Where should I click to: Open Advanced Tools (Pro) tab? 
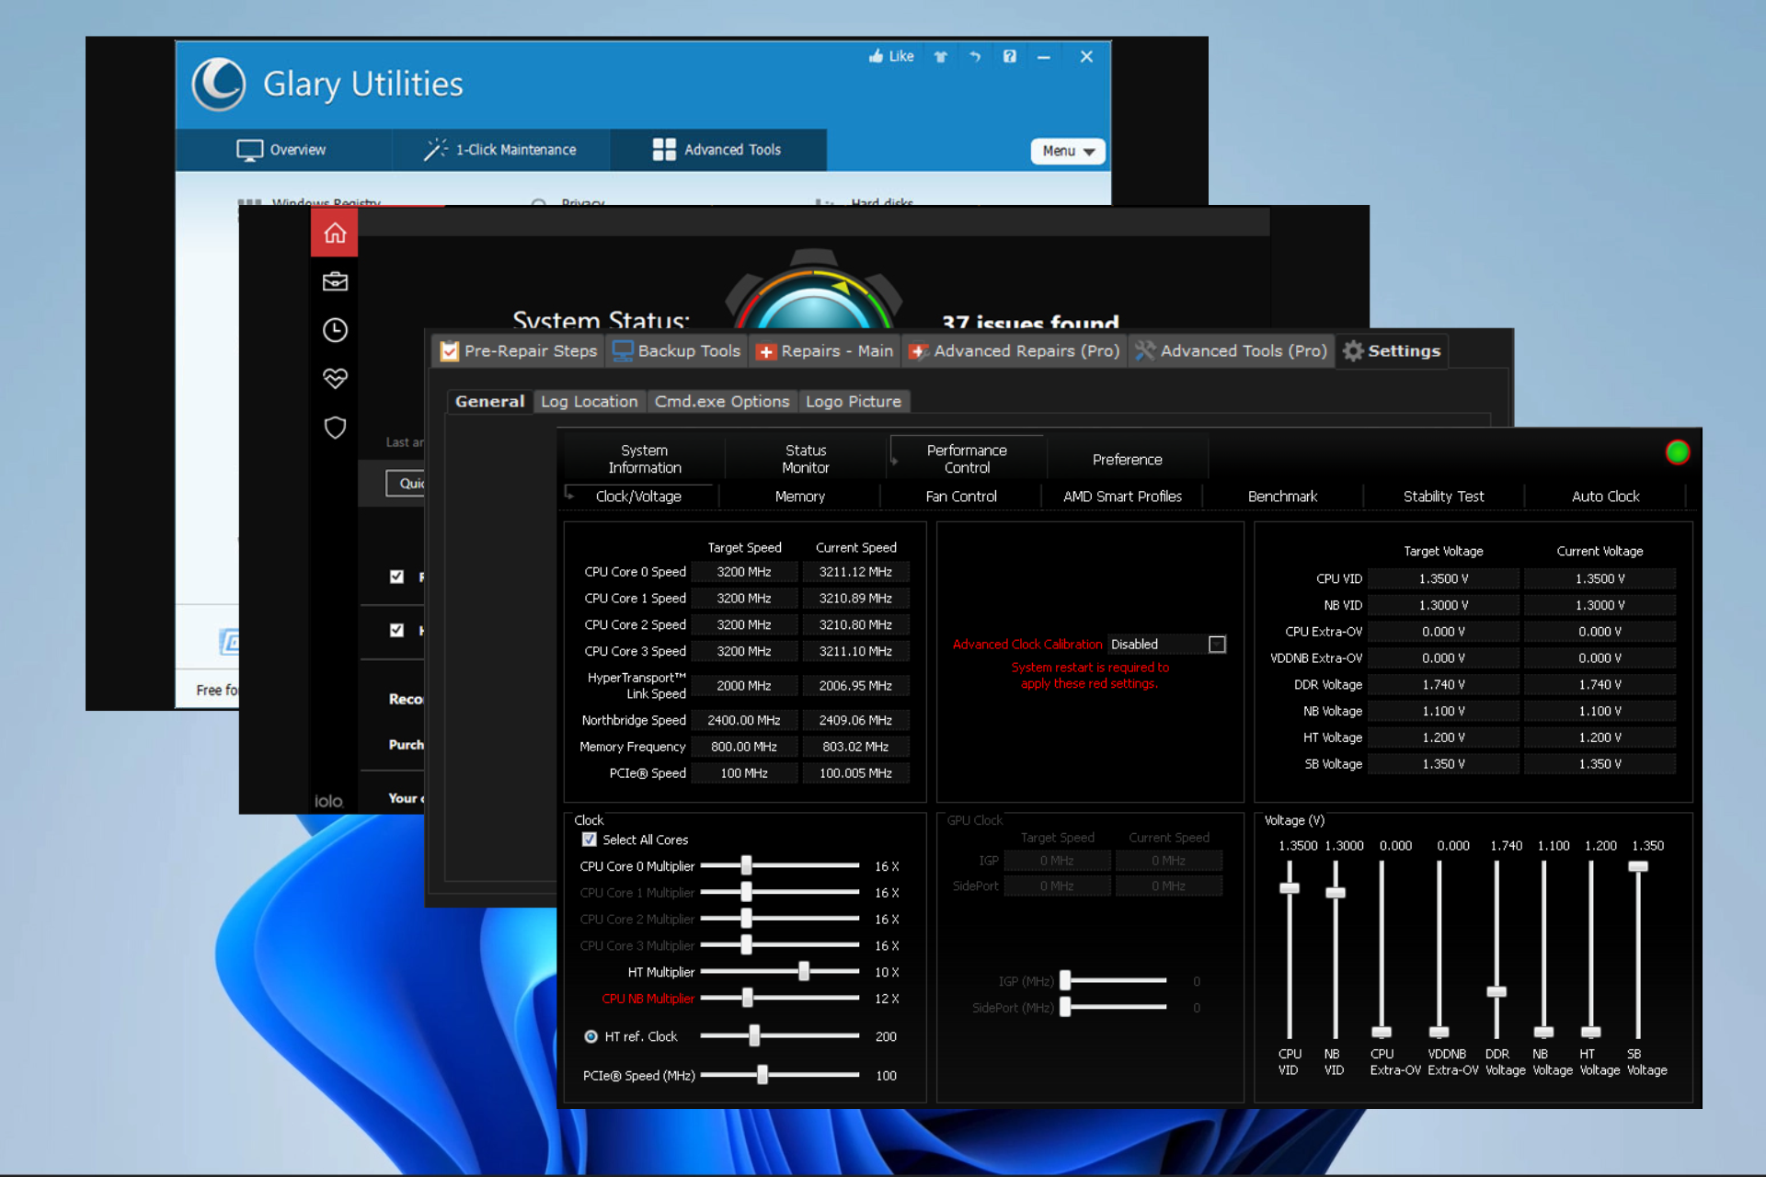pyautogui.click(x=1231, y=351)
